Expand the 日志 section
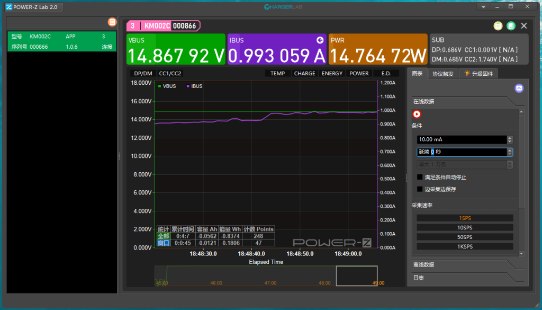The width and height of the screenshot is (542, 310). pyautogui.click(x=468, y=278)
